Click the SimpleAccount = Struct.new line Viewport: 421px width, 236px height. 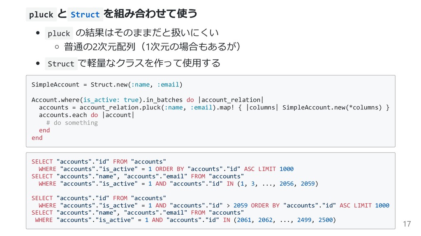tap(107, 84)
